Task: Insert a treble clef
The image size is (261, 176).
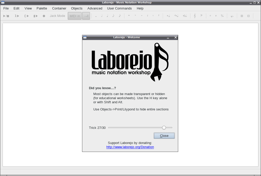Action: tap(195, 16)
